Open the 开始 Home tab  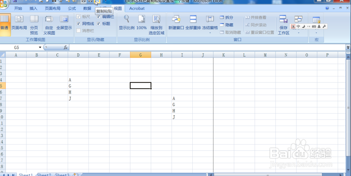18,8
